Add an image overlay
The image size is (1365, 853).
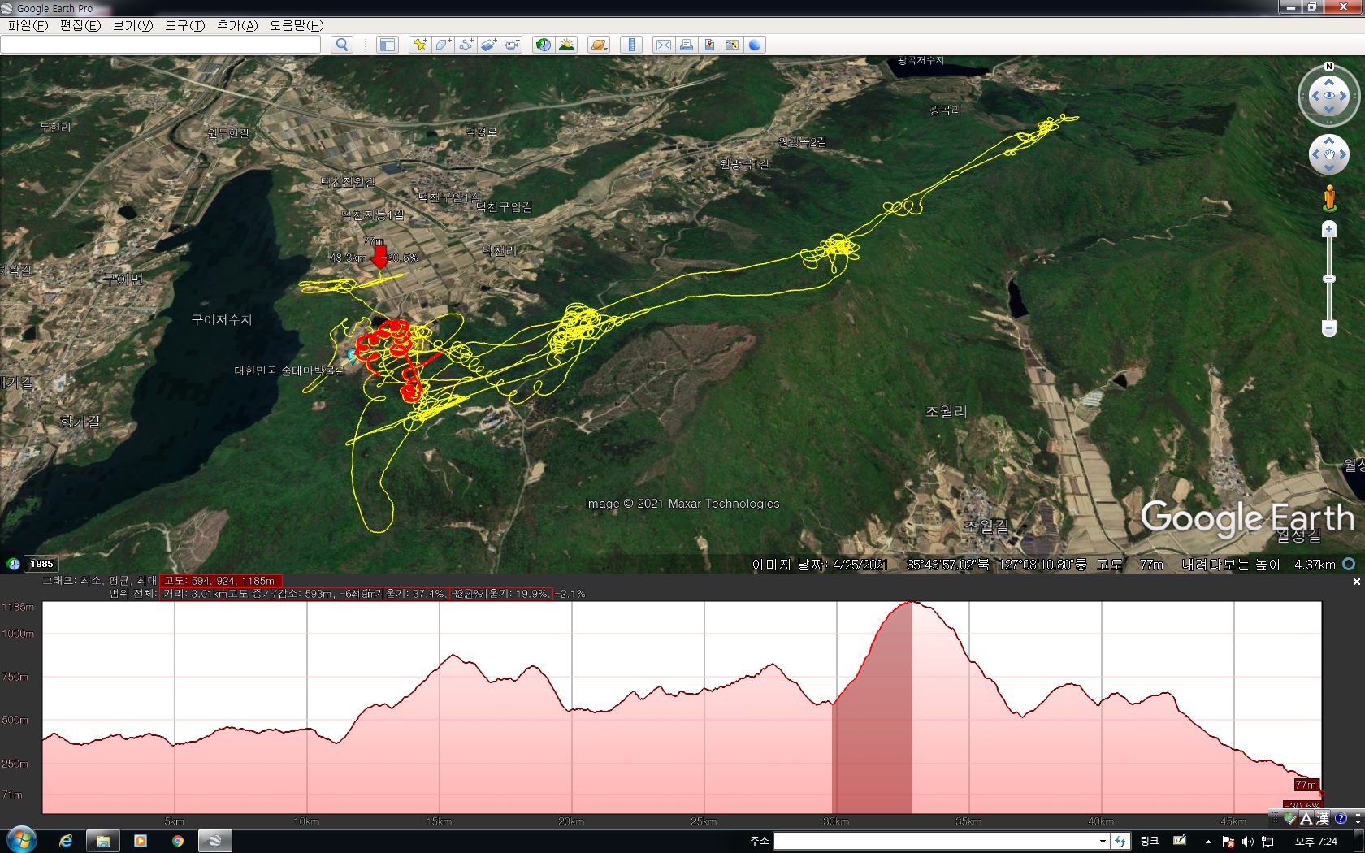coord(488,45)
